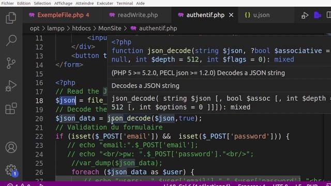Screen dimensions: 331x186
Task: Click 'authentif.php' in the breadcrumb
Action: pos(158,28)
